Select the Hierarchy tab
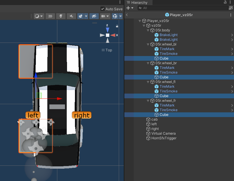The height and width of the screenshot is (181, 234). [x=137, y=3]
